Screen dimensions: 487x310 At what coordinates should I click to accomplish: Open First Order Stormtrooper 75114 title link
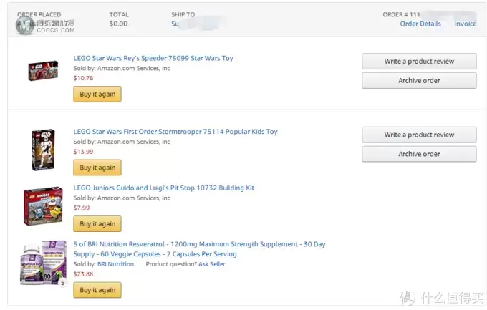(175, 132)
